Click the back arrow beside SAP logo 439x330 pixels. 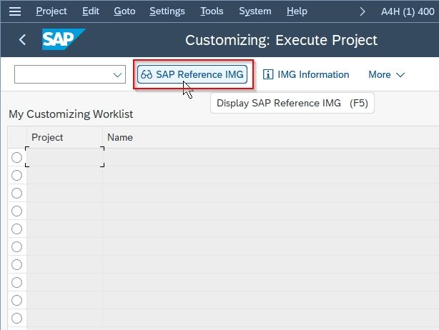click(x=22, y=40)
